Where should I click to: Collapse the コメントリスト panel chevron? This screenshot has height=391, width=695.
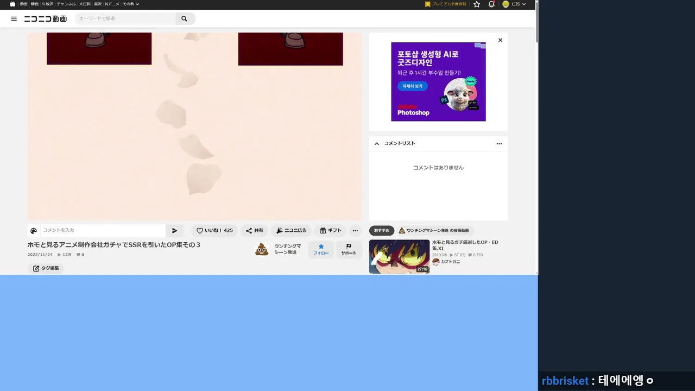[x=377, y=143]
